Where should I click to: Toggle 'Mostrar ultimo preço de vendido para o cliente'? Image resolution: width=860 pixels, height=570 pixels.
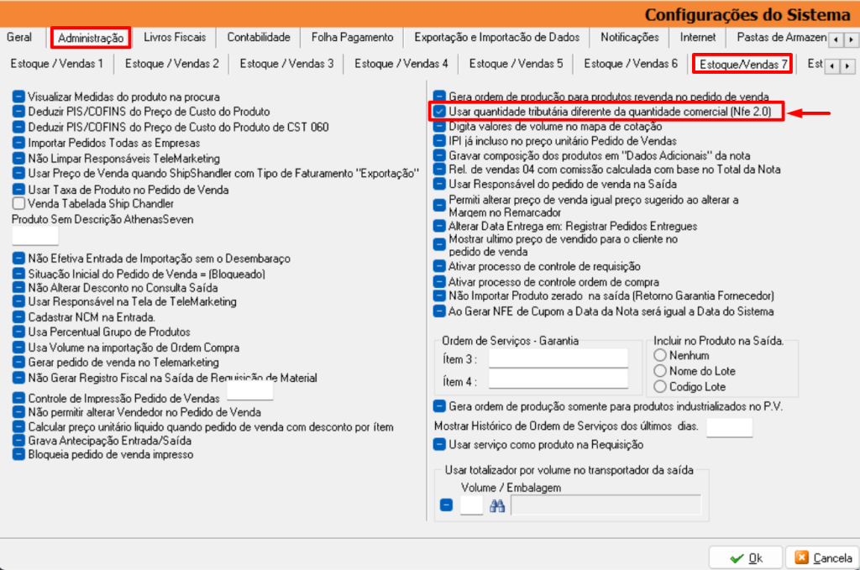(438, 245)
